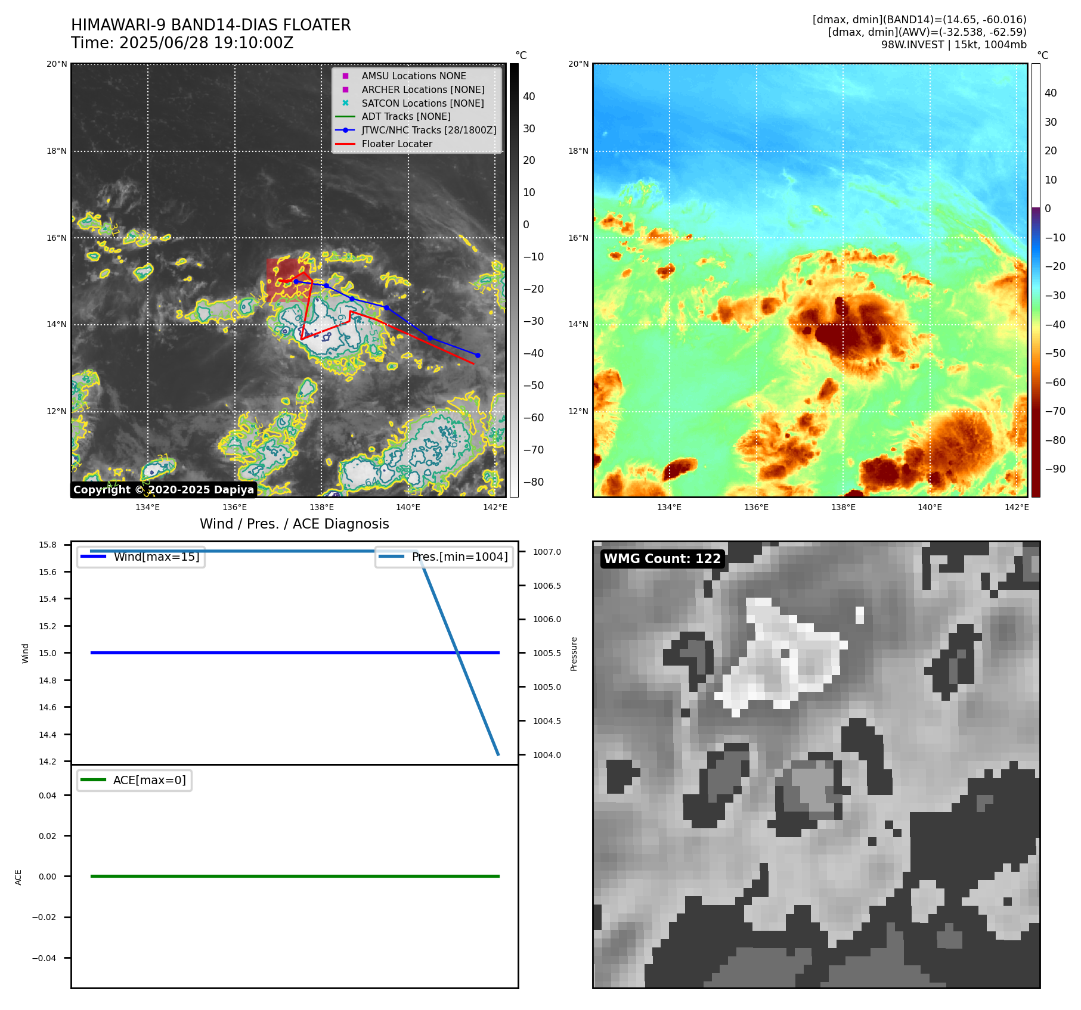Click the cyan SATCON cross marker in legend
This screenshot has height=1010, width=1081.
point(345,103)
